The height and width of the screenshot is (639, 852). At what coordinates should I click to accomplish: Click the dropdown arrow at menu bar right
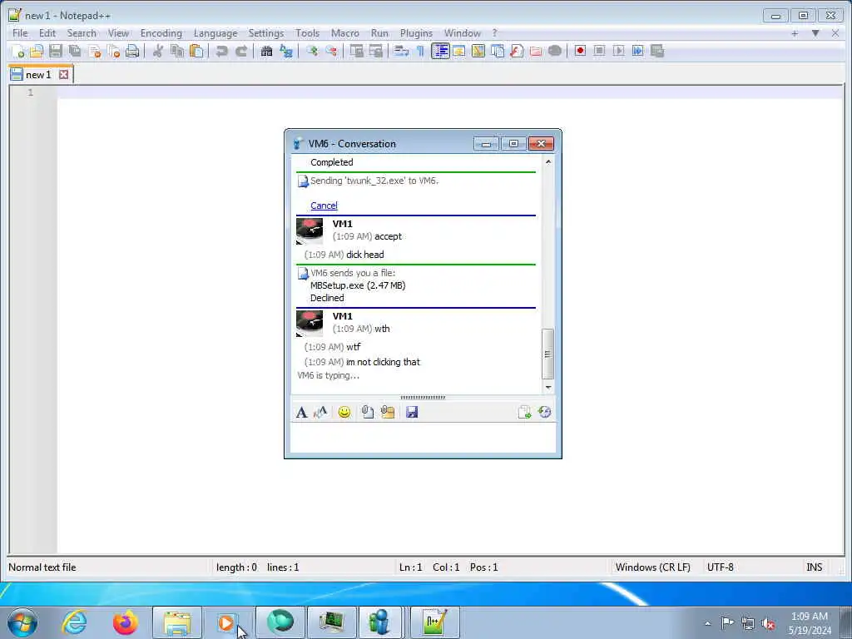pos(815,33)
